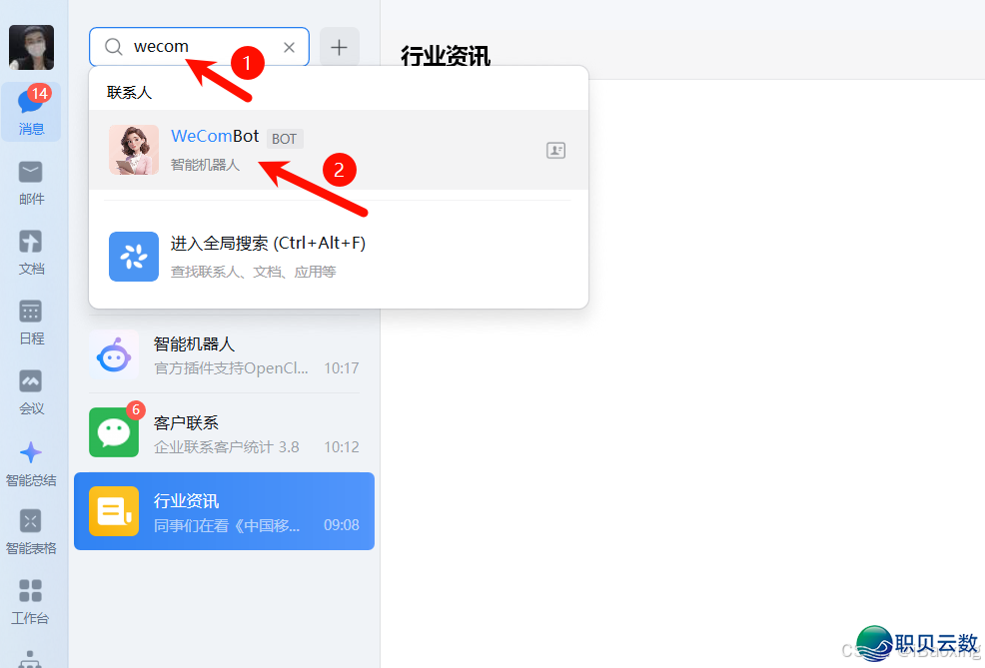Open the 日程 Calendar section
The width and height of the screenshot is (985, 668).
coord(31,322)
